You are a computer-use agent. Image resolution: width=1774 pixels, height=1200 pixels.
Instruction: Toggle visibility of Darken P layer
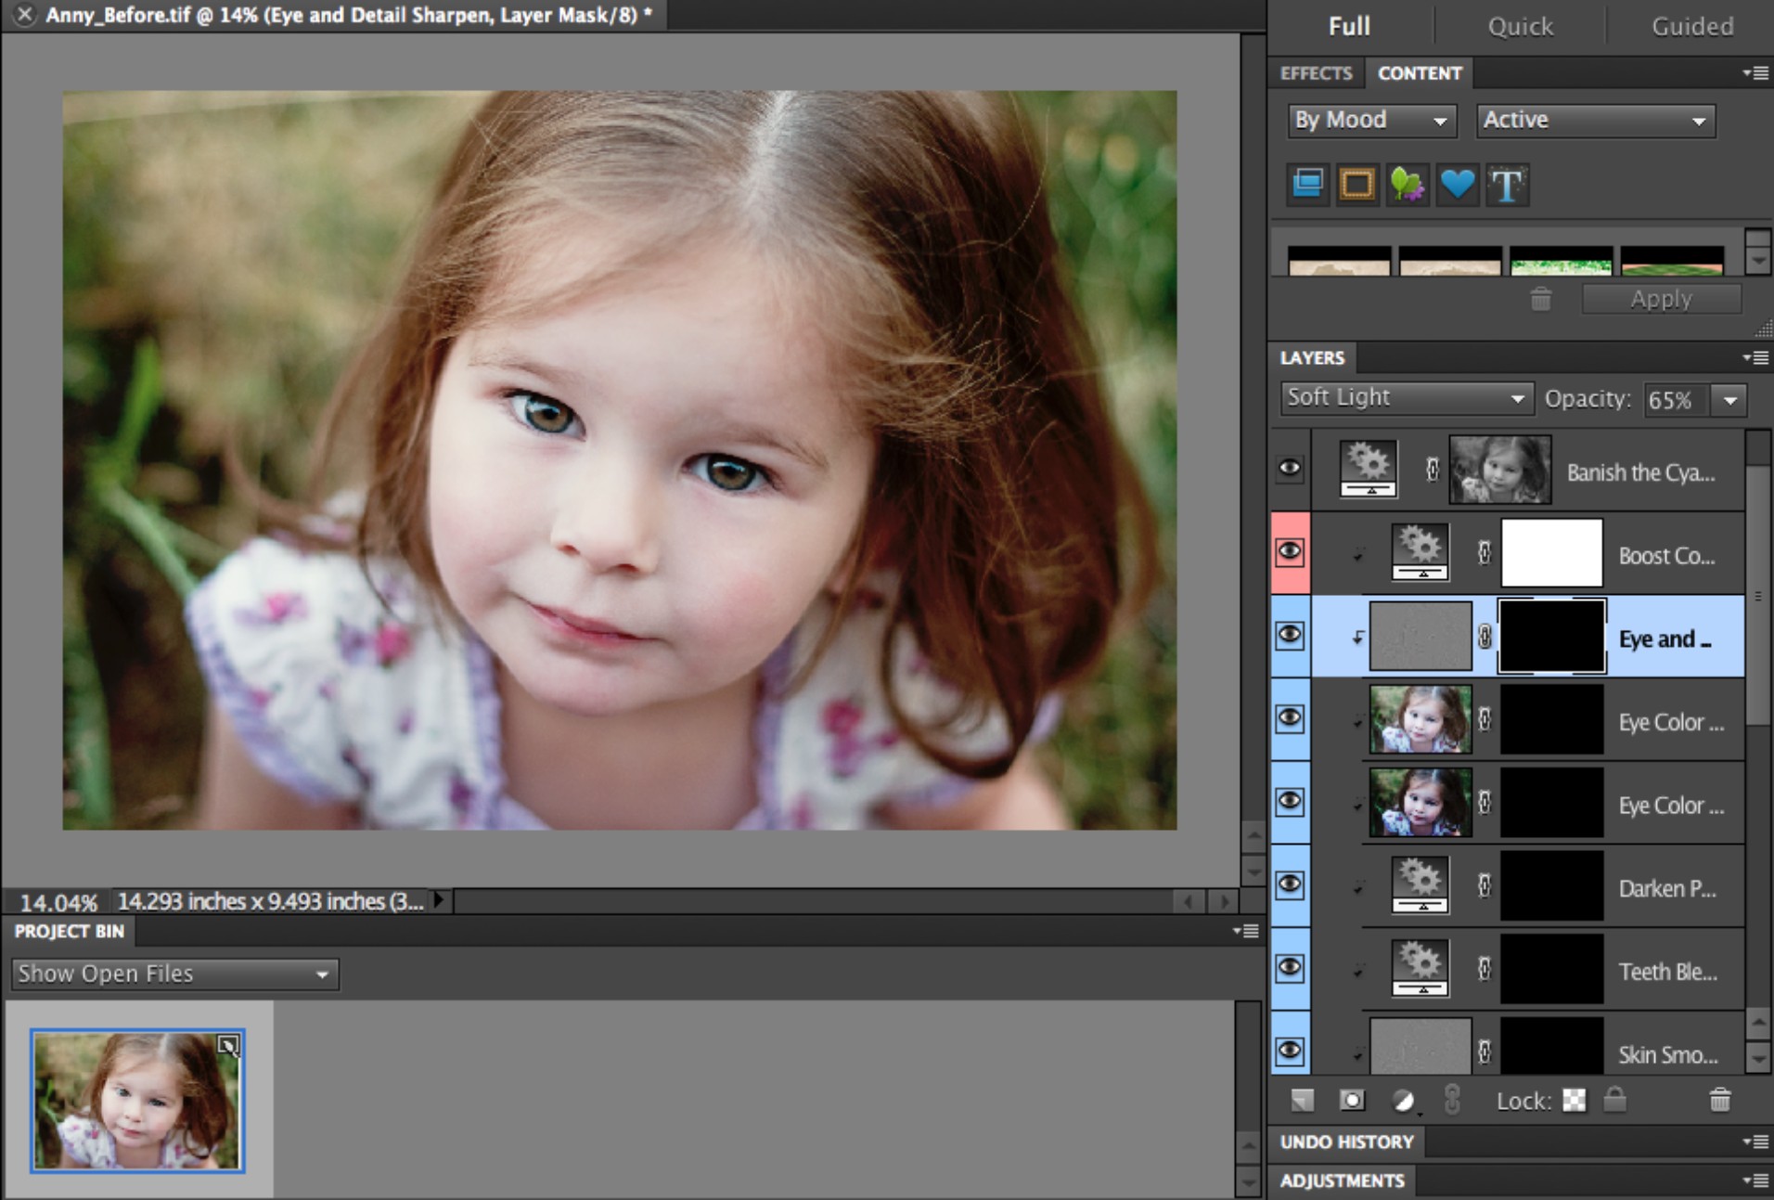[x=1290, y=884]
